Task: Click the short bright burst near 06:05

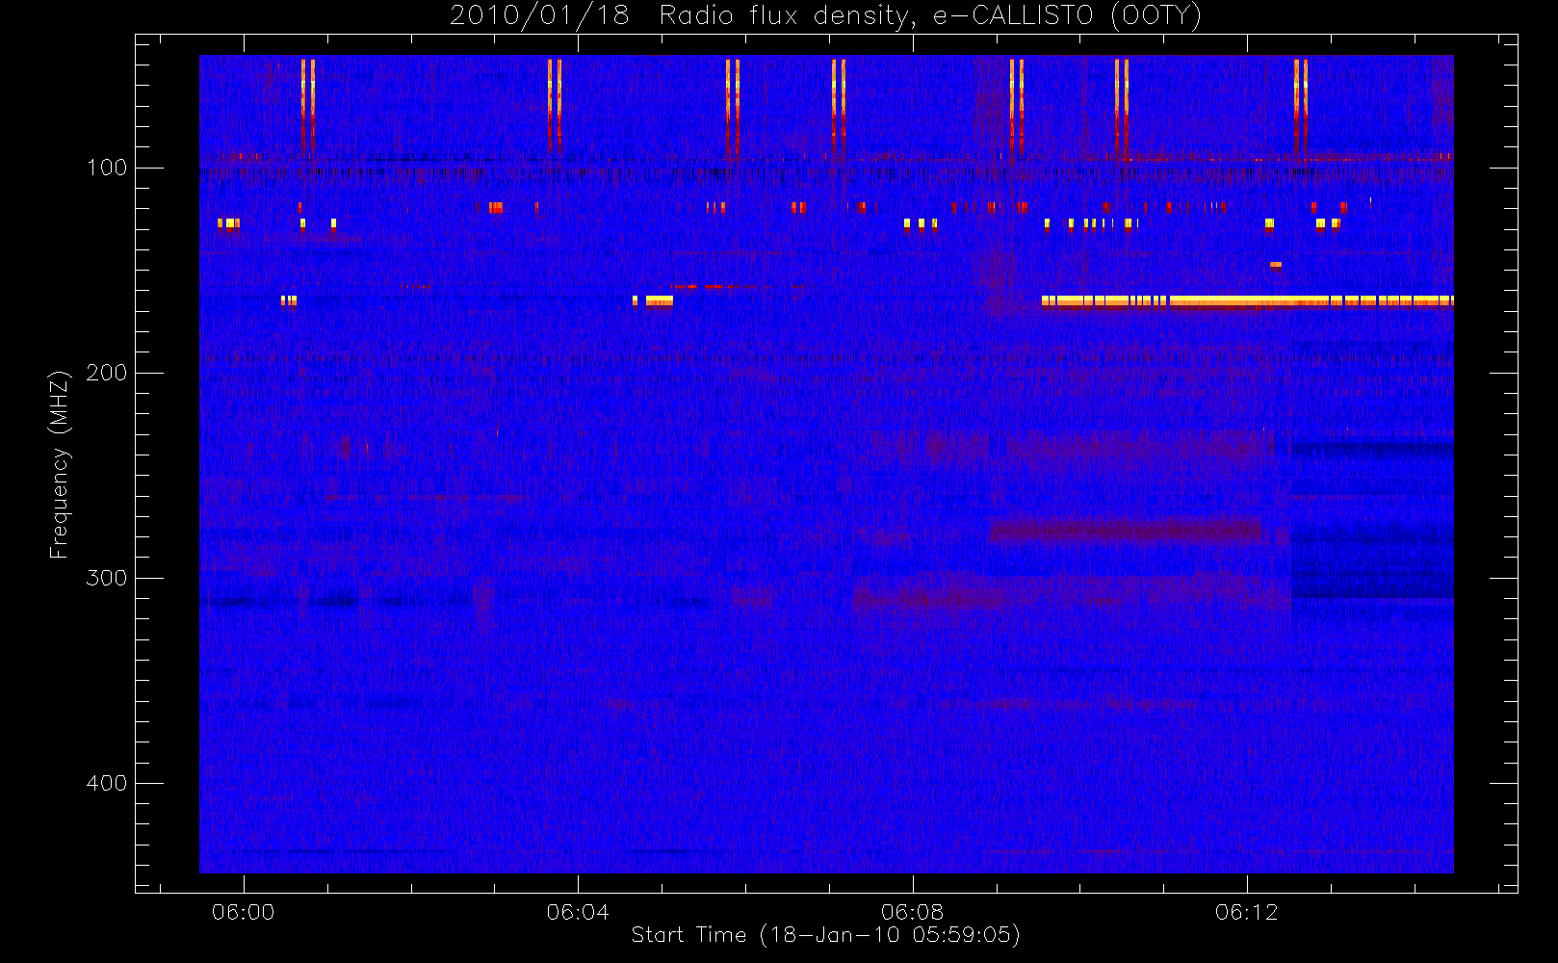Action: point(659,301)
